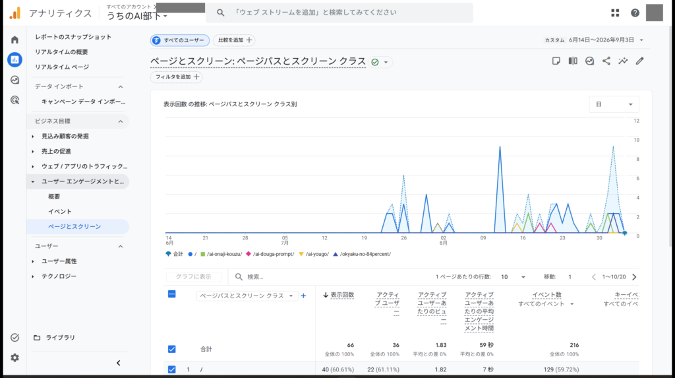Open the annotations note icon

click(x=556, y=61)
